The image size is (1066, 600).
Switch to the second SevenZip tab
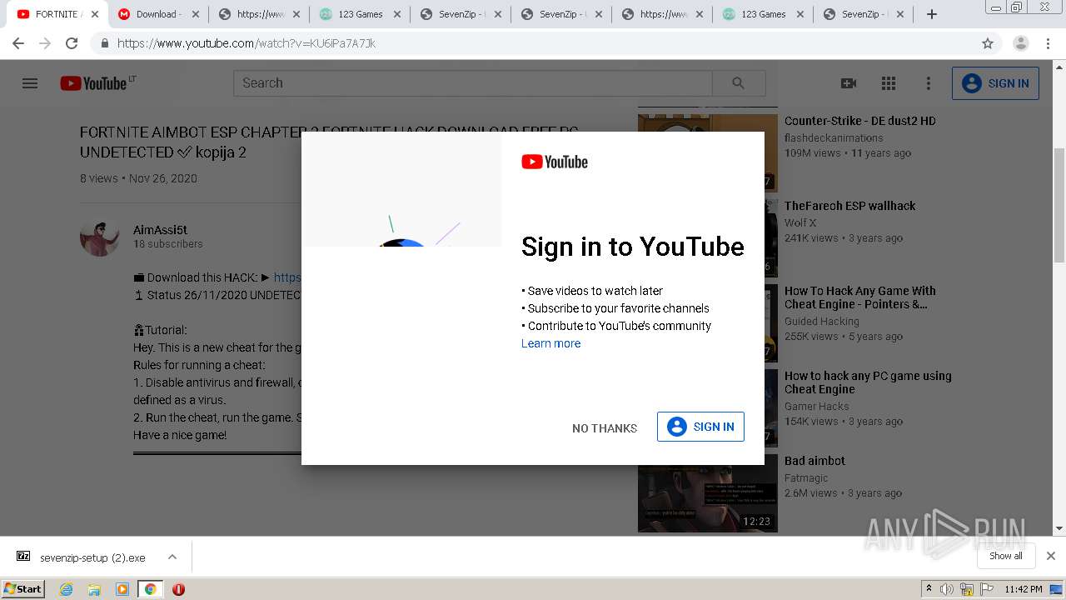pyautogui.click(x=561, y=14)
